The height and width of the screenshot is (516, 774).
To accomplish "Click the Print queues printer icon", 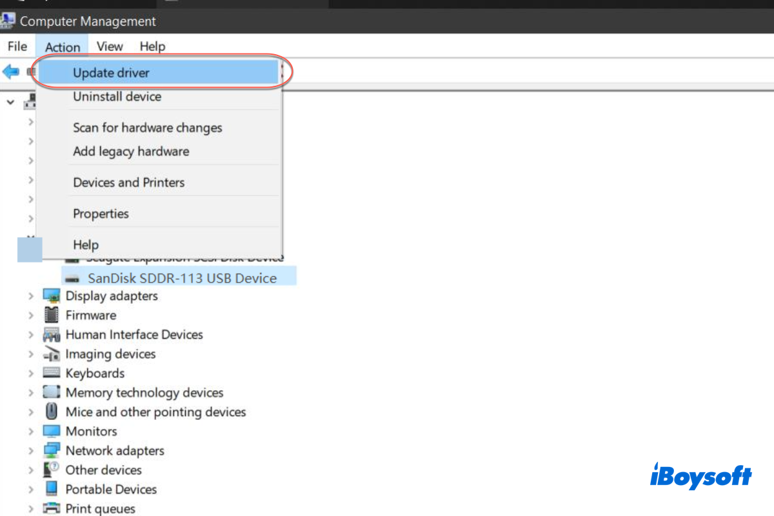I will tap(52, 508).
